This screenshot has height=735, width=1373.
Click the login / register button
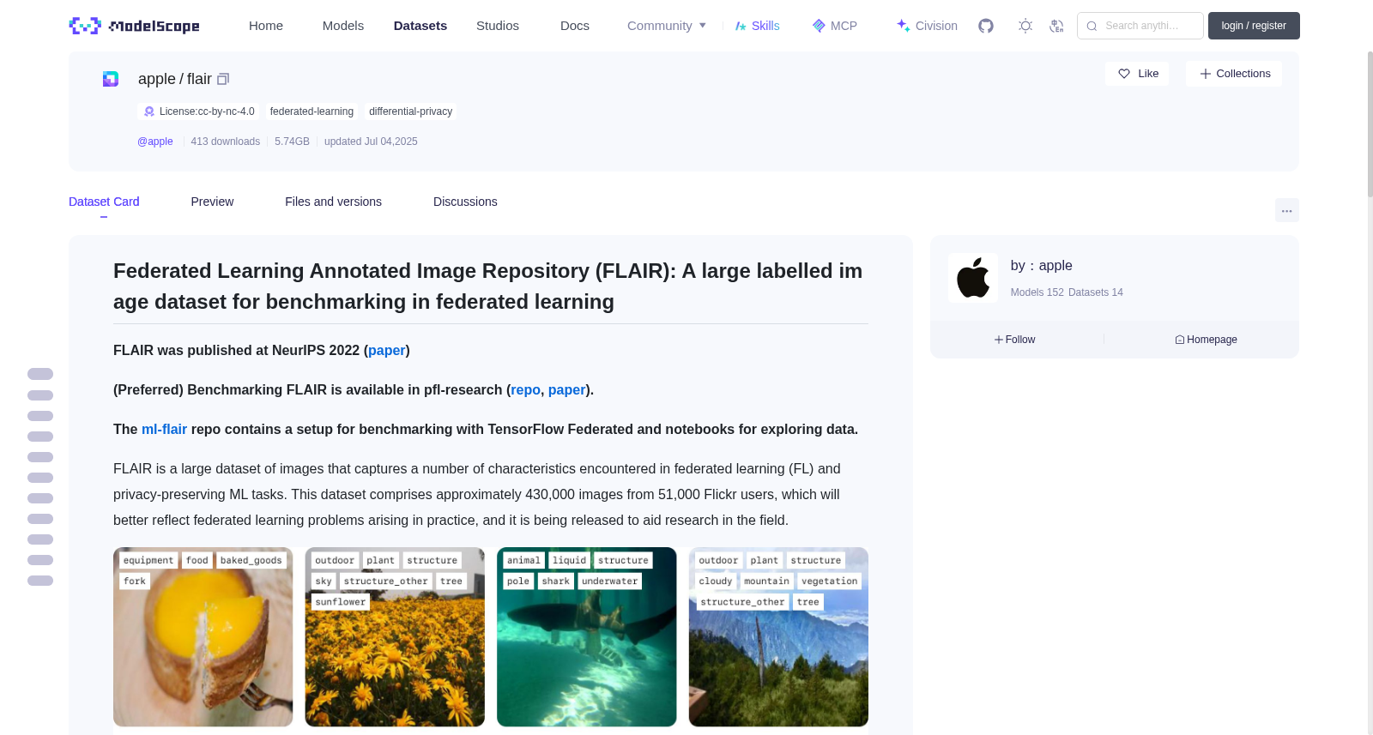pyautogui.click(x=1254, y=26)
